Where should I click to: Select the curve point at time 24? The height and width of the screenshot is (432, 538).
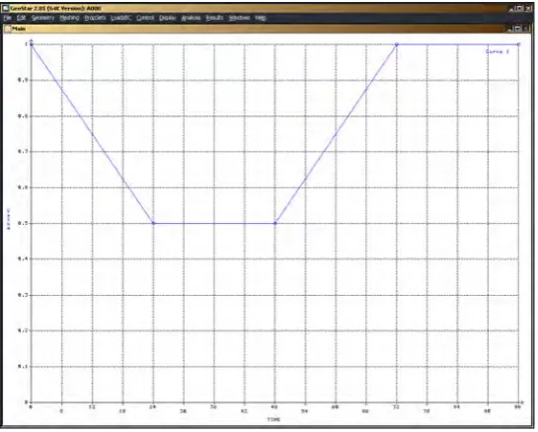pyautogui.click(x=153, y=223)
